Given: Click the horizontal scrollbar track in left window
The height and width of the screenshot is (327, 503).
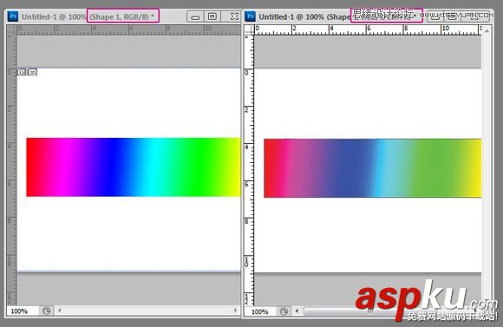Looking at the screenshot, I should click(x=147, y=311).
